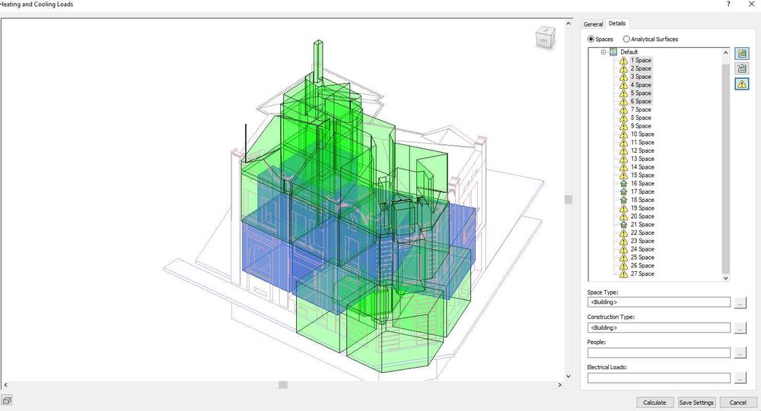
Task: Click the middle icon button beside the space tree
Action: tap(741, 69)
